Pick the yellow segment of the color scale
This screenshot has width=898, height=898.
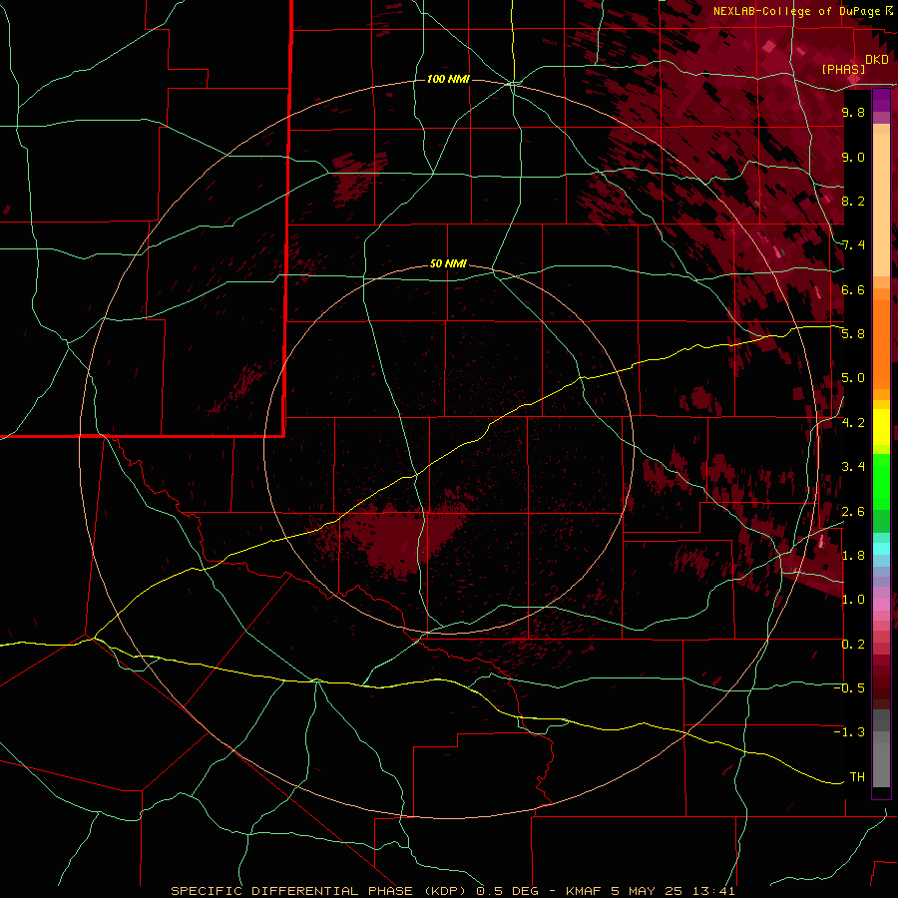[x=881, y=427]
